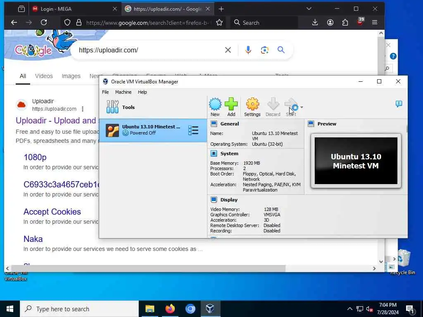Click the Firefox URL address bar
423x317 pixels.
coord(147,23)
